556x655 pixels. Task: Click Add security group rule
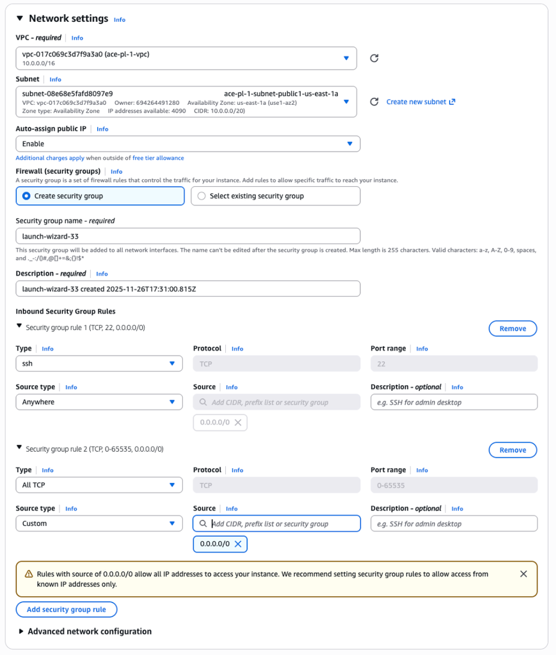click(x=66, y=609)
